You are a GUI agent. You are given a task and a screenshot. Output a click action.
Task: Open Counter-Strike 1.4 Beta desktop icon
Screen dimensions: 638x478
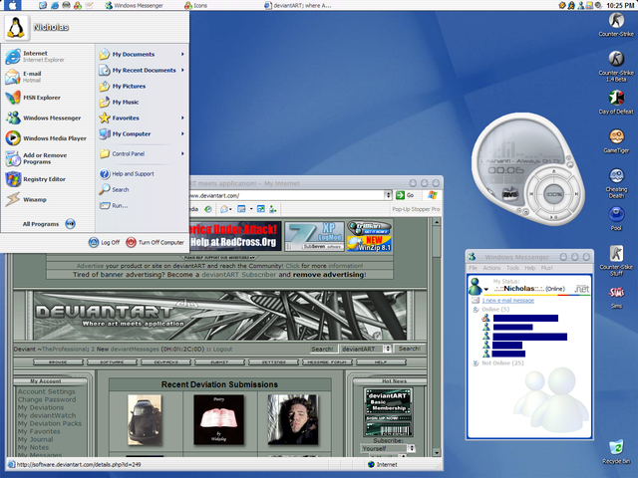pos(616,67)
